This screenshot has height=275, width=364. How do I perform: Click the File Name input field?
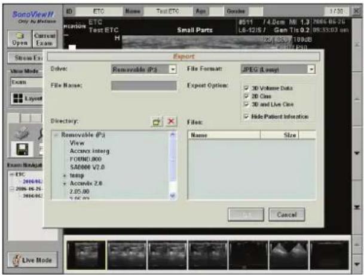(144, 86)
